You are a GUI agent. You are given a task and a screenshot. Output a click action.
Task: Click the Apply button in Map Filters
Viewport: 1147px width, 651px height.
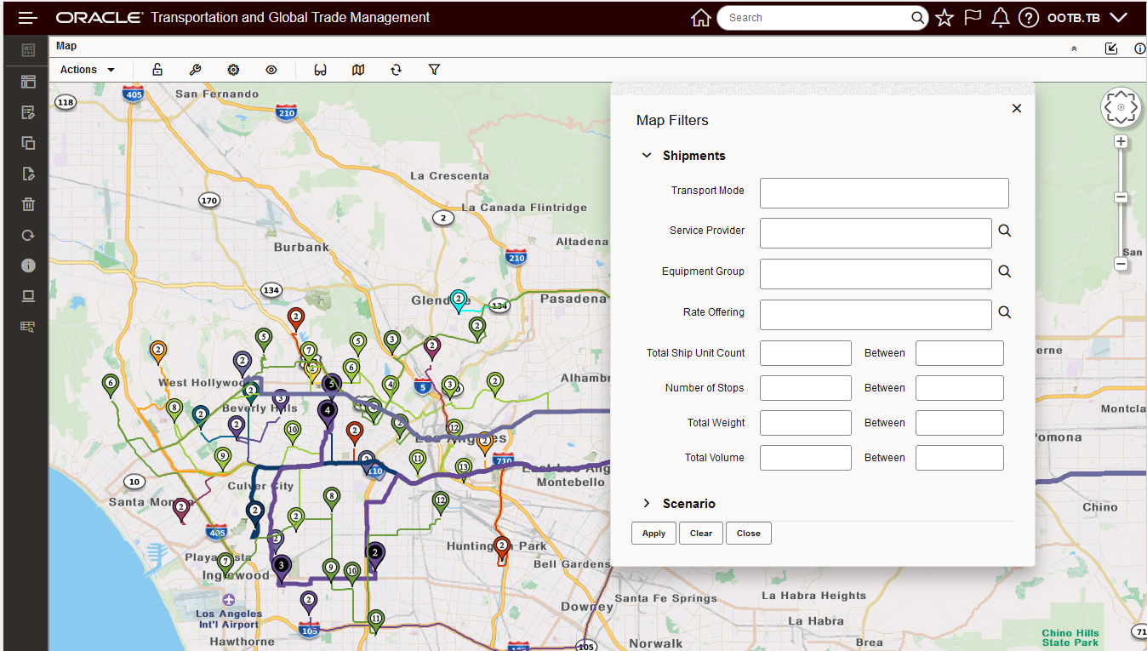(653, 534)
